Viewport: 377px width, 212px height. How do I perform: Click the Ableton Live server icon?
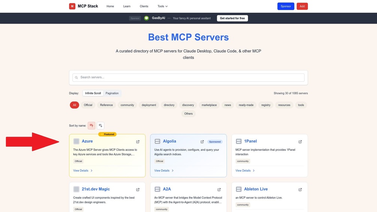coord(239,189)
